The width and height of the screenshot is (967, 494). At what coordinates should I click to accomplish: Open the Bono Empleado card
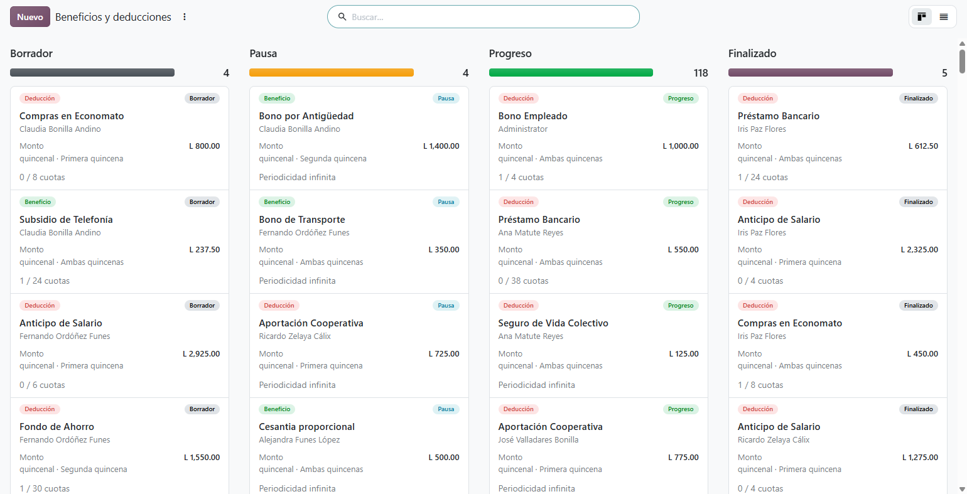tap(598, 138)
